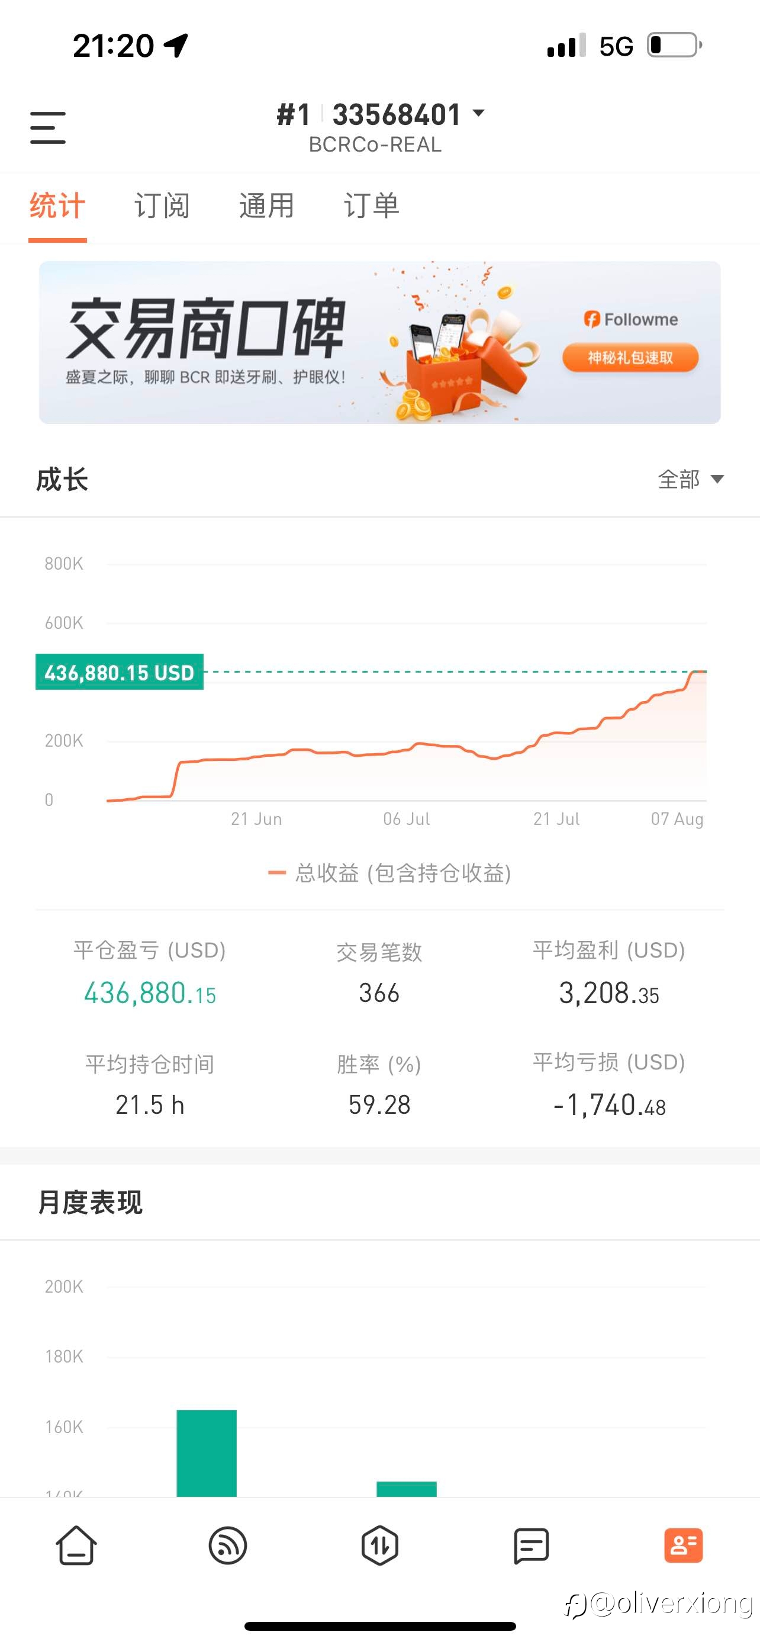Image resolution: width=760 pixels, height=1645 pixels.
Task: Tap the 436,880.15 USD chart value marker
Action: (x=120, y=672)
